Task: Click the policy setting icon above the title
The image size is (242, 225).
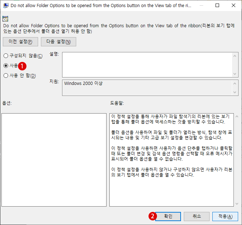Action: (5, 19)
